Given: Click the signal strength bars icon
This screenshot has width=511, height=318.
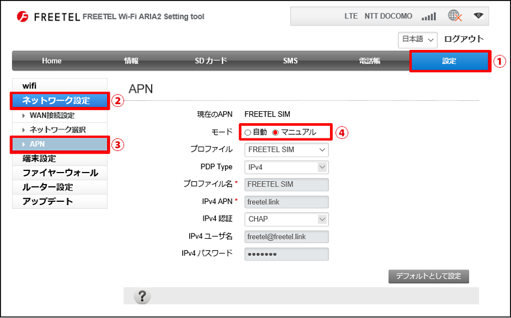Looking at the screenshot, I should (428, 16).
